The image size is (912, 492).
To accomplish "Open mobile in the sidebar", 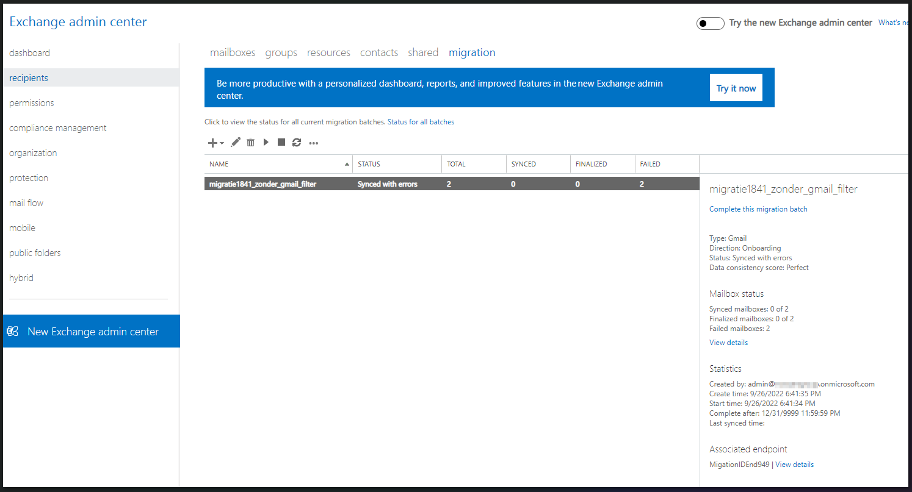I will click(23, 228).
